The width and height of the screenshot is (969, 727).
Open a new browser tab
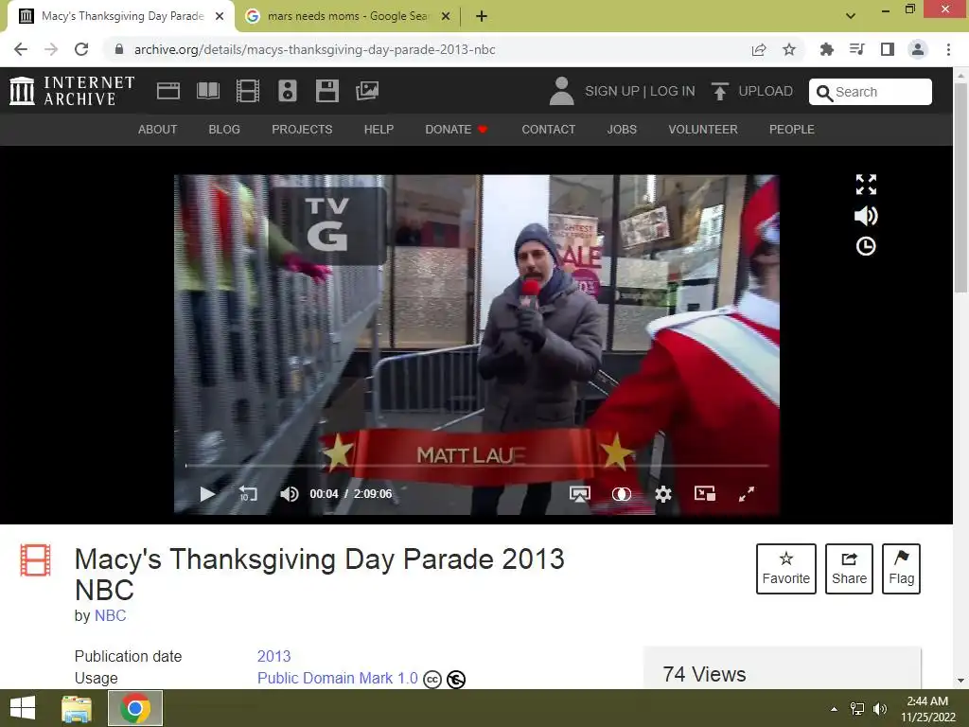point(482,16)
